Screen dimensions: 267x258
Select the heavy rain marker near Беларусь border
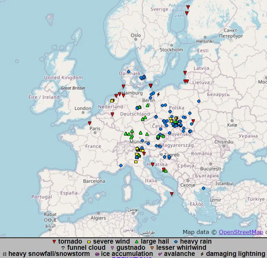coord(199,101)
